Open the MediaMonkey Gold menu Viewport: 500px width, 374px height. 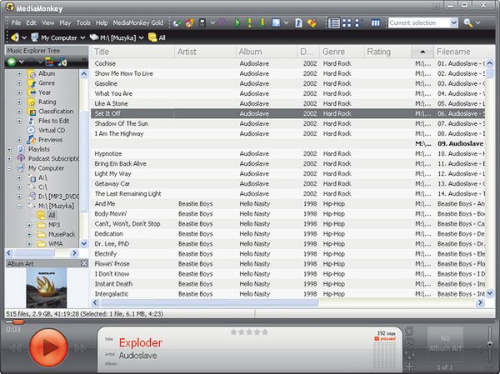138,22
